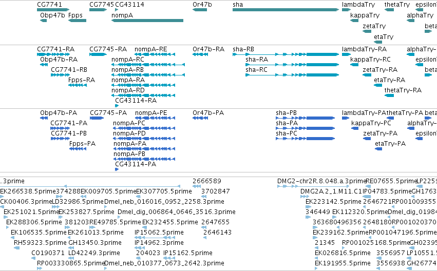Click the long nompA gene bar
The height and width of the screenshot is (271, 437).
147,21
